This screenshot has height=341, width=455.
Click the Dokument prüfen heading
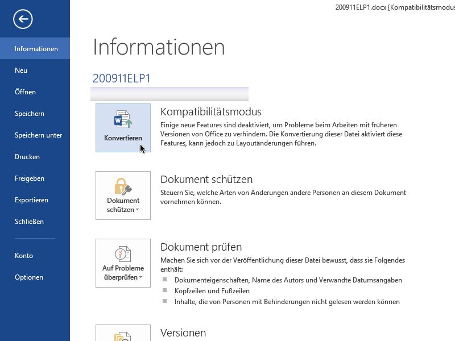coord(201,247)
